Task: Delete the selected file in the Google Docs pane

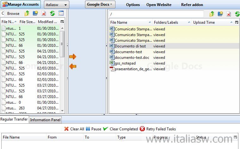Action: [x=229, y=14]
